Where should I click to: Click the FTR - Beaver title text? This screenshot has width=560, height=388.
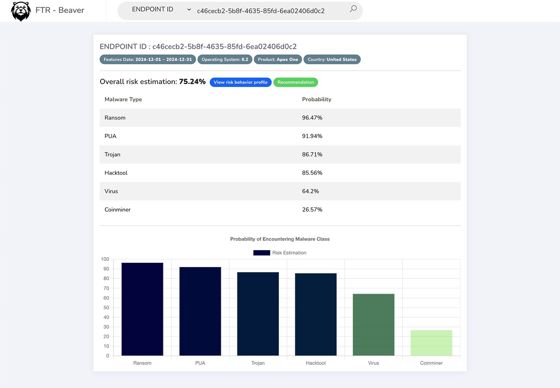[60, 10]
